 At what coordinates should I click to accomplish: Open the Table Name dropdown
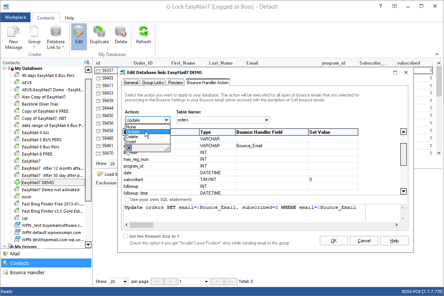[267, 120]
